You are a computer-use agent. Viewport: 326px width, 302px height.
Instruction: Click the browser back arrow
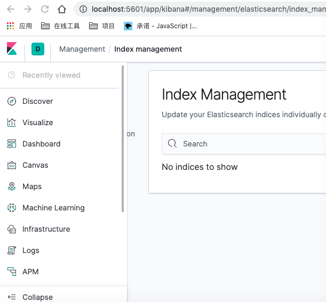point(11,9)
